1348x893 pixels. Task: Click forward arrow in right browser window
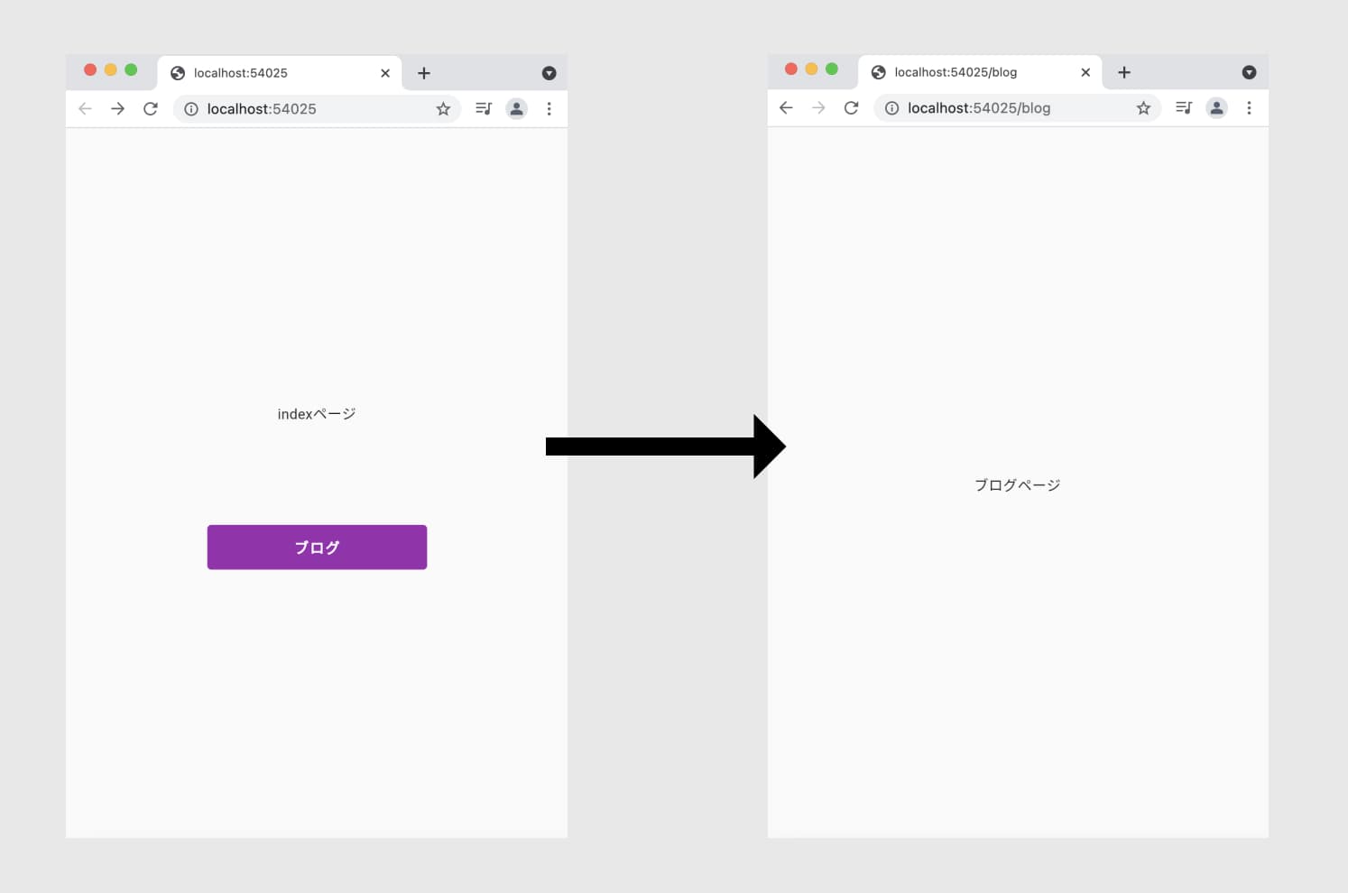click(x=818, y=107)
